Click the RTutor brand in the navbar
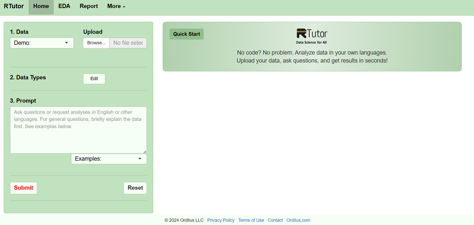474x225 pixels. click(x=14, y=6)
